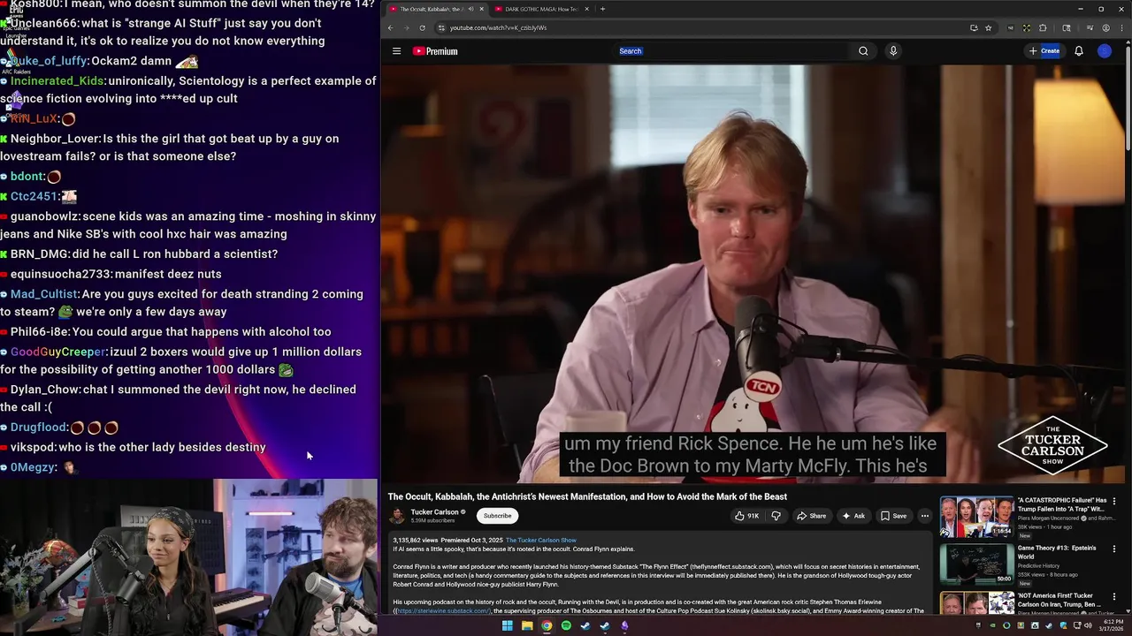Go to YouTube Premium home logo
1132x636 pixels.
(435, 51)
